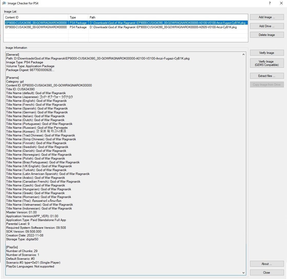The height and width of the screenshot is (279, 287).
Task: Click the 'Category: gd' line
Action: click(15, 81)
